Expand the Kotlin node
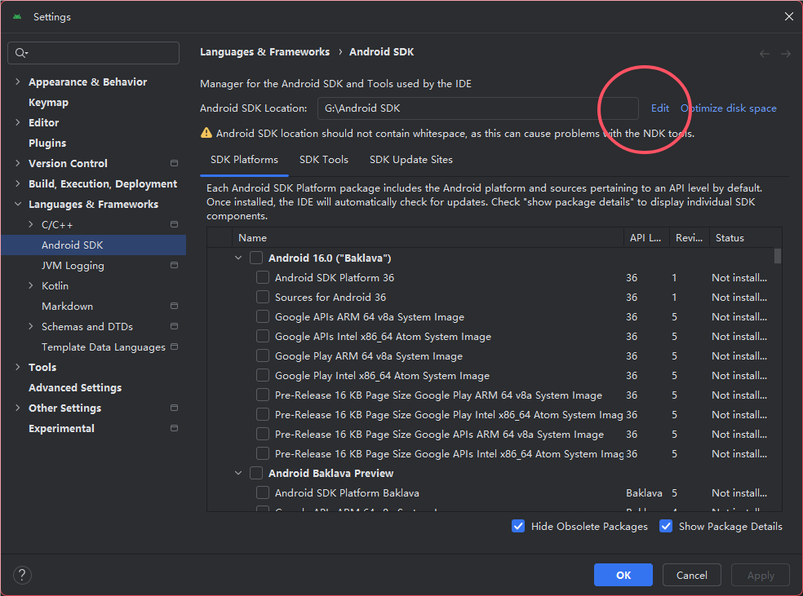Image resolution: width=803 pixels, height=596 pixels. pyautogui.click(x=31, y=285)
